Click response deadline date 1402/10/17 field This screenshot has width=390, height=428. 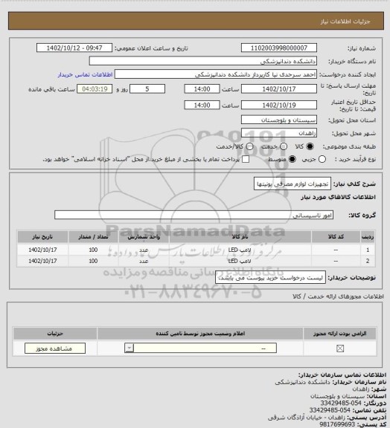click(x=279, y=89)
